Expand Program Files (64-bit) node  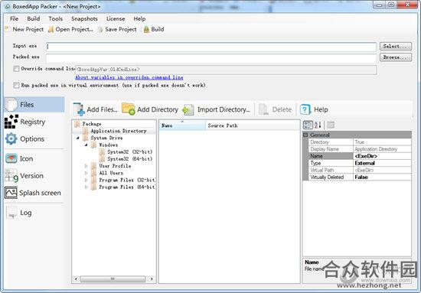tap(86, 187)
